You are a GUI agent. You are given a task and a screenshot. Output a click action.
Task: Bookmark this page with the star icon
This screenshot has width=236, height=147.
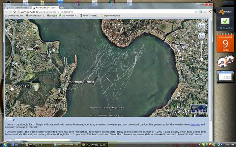(x=196, y=11)
